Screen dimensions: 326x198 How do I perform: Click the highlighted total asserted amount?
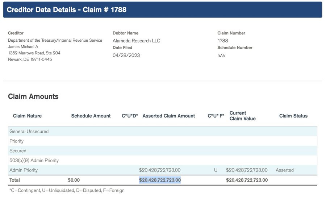160,180
